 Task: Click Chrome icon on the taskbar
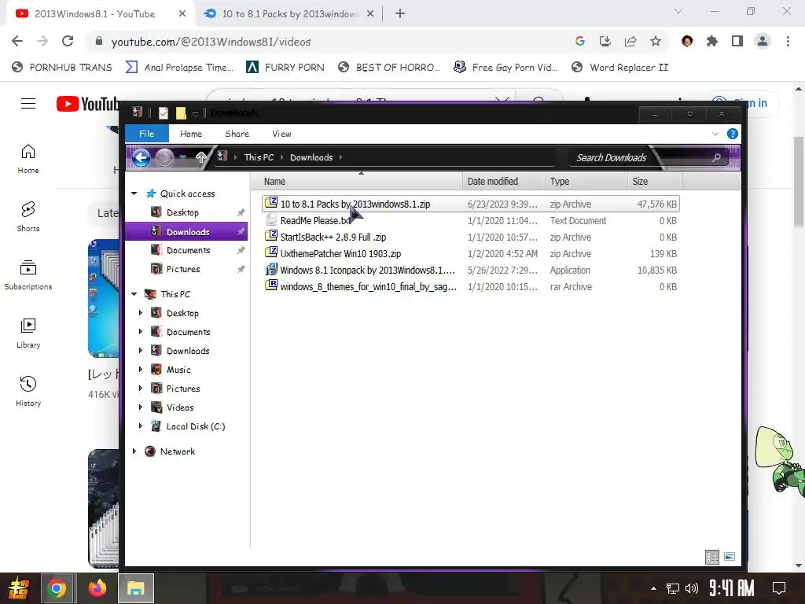click(57, 588)
